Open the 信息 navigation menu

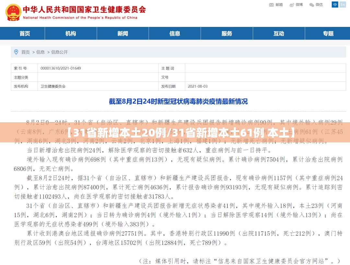pos(175,33)
